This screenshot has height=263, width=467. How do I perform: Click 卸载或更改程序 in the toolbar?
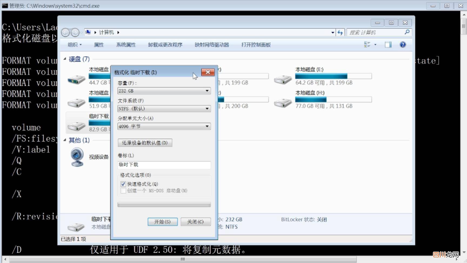[x=165, y=45]
